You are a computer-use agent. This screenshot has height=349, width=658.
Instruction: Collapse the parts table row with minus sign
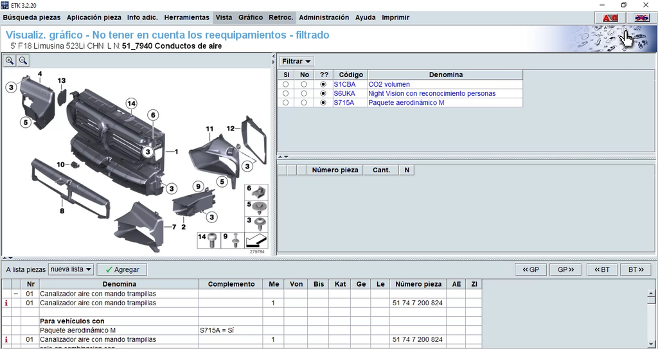click(15, 294)
